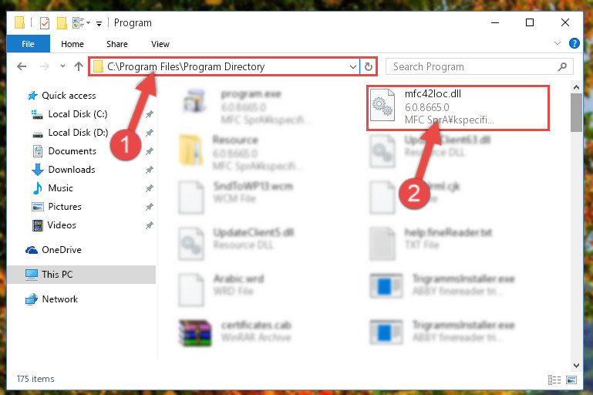
Task: Open the address bar history dropdown arrow
Action: 353,67
